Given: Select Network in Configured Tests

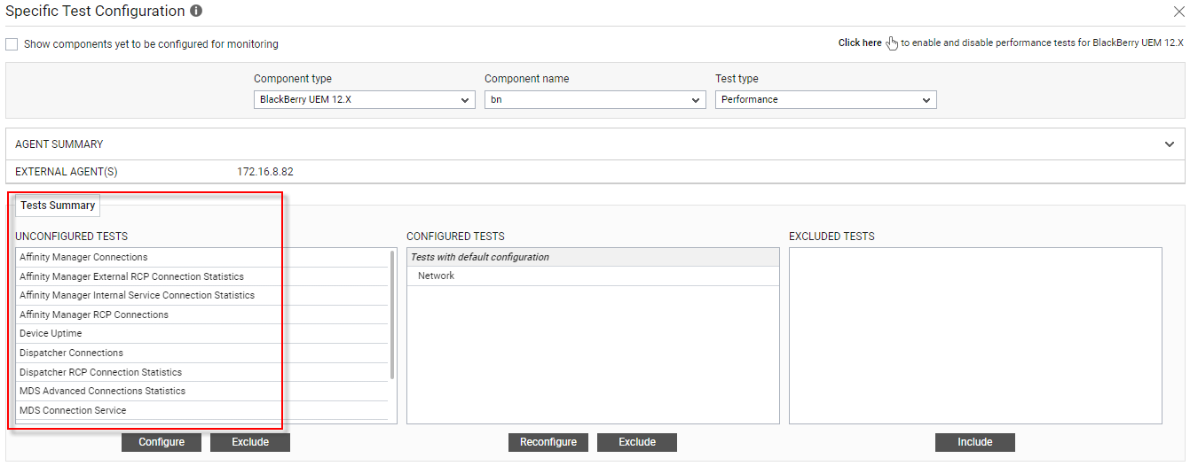Looking at the screenshot, I should pyautogui.click(x=593, y=276).
